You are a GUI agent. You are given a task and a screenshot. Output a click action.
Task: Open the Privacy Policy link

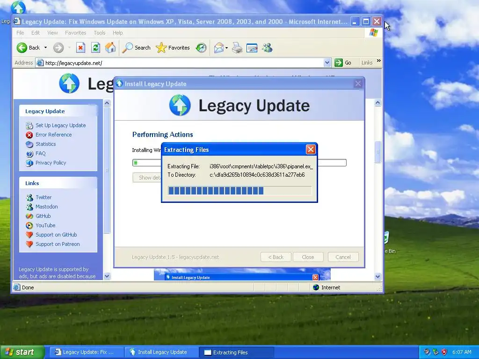[x=51, y=163]
